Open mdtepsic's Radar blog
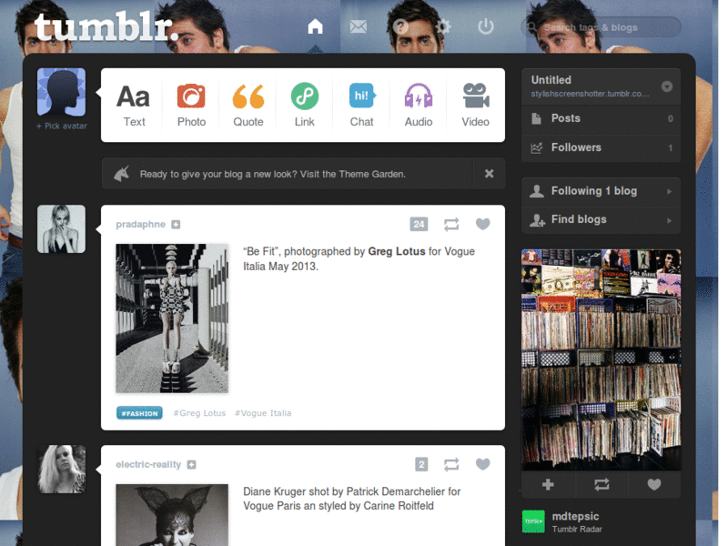Screen dimensions: 728x546 click(575, 516)
